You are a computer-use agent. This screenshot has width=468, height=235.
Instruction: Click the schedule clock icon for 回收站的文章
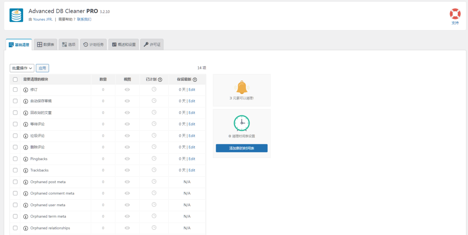[154, 112]
